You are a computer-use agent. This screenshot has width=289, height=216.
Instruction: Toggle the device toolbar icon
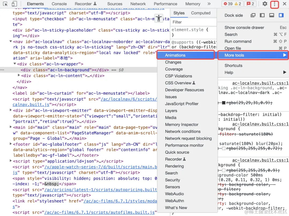pyautogui.click(x=14, y=4)
